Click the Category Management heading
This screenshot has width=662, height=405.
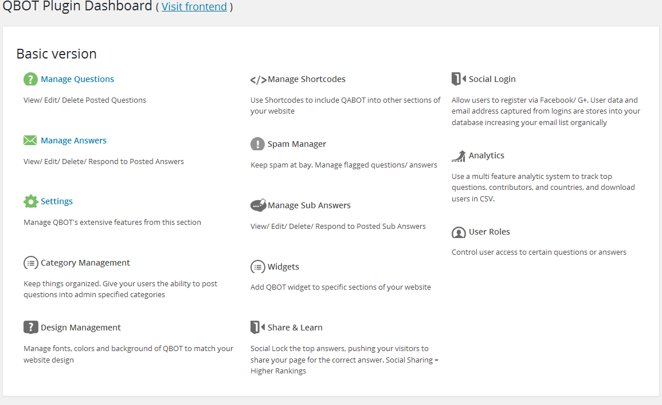pyautogui.click(x=85, y=263)
